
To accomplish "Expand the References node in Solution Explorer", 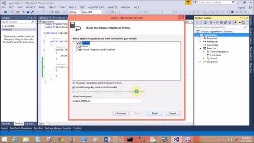I will point(200,42).
